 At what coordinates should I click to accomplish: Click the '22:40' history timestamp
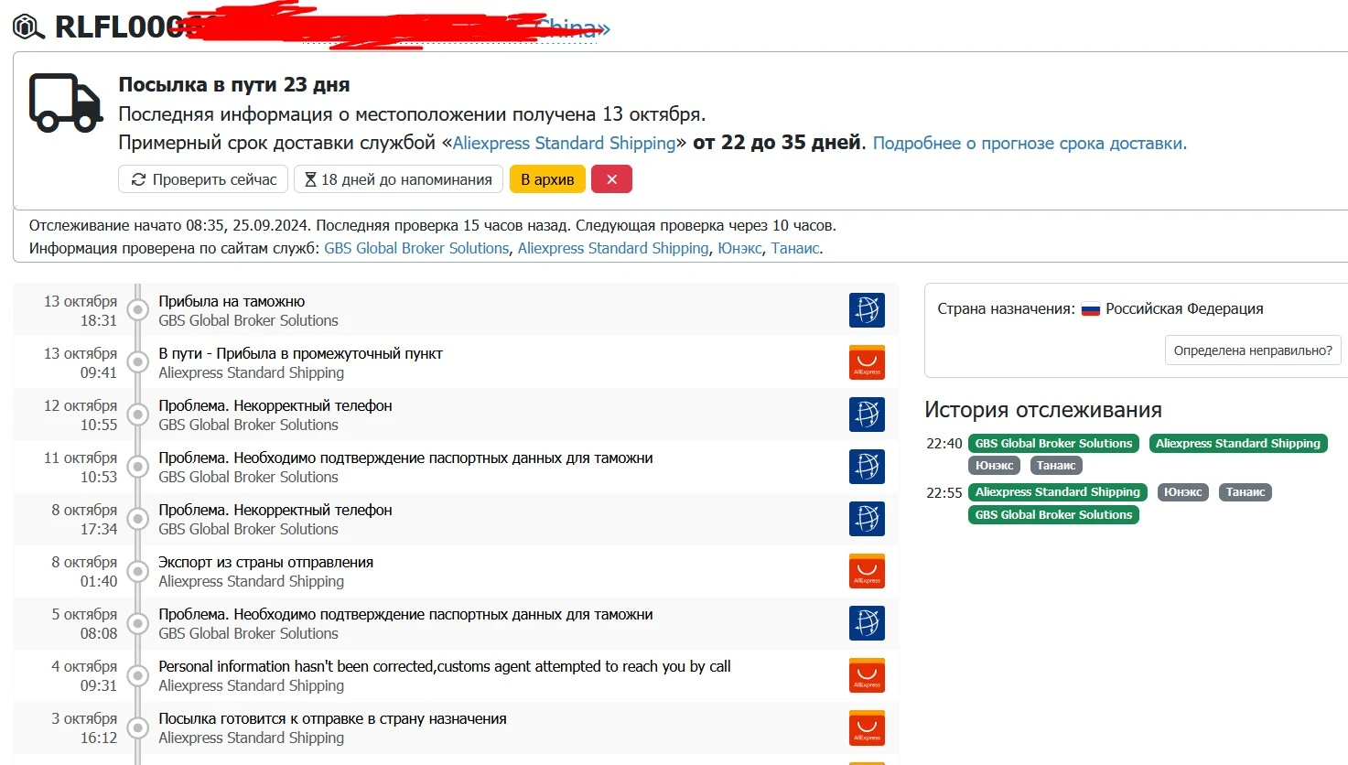click(944, 444)
